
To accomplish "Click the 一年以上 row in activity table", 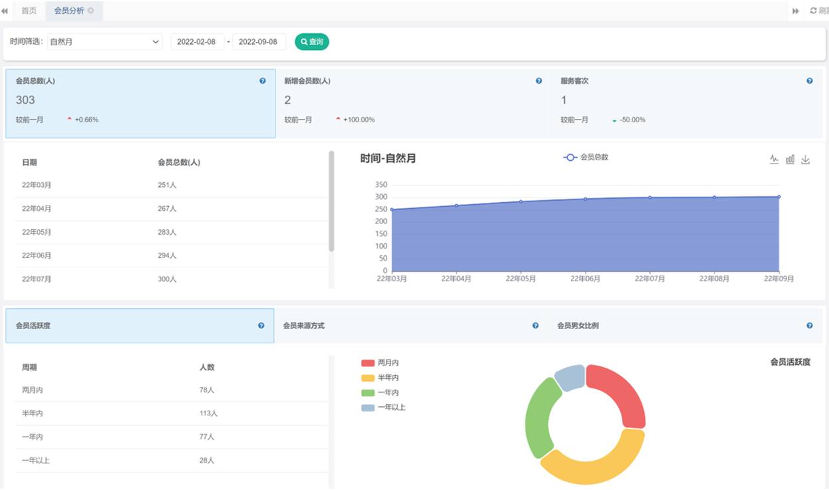I will (x=172, y=460).
